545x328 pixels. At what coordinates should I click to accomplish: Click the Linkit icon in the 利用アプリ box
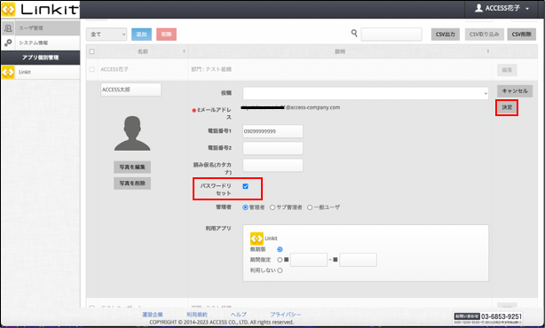pyautogui.click(x=257, y=238)
